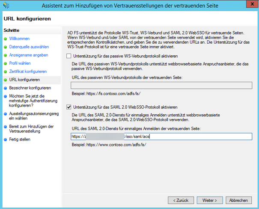Click the wizard icon in the title bar
Viewport: 259px width, 209px height.
point(6,6)
